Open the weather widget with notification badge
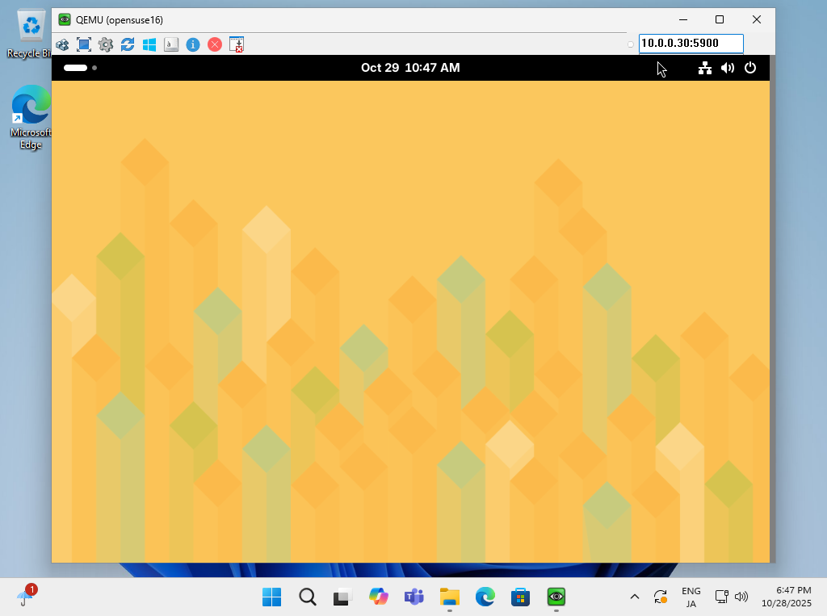This screenshot has height=616, width=827. click(27, 596)
